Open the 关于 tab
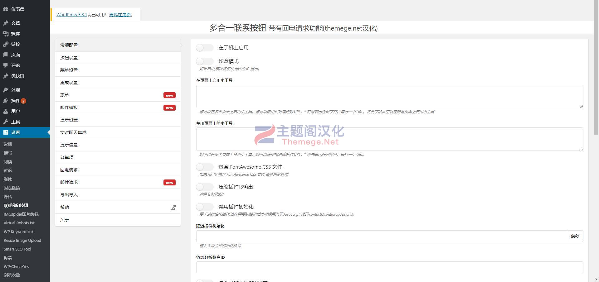599x282 pixels. (118, 220)
